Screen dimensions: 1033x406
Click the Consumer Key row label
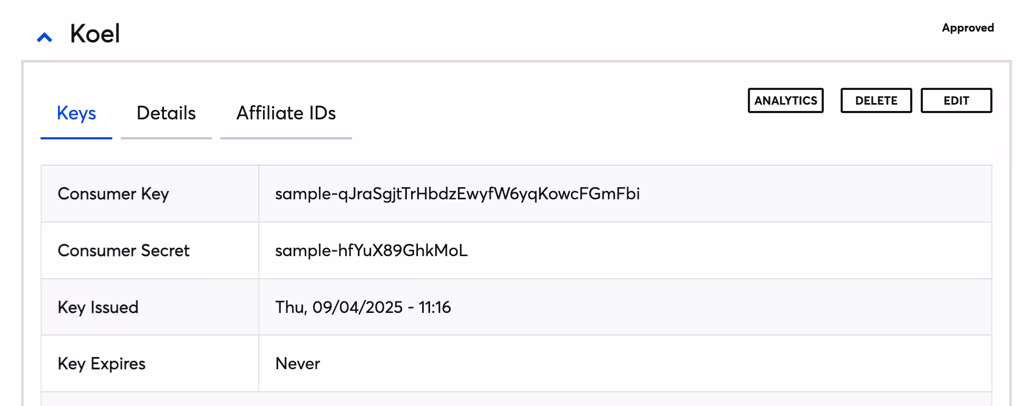coord(113,194)
